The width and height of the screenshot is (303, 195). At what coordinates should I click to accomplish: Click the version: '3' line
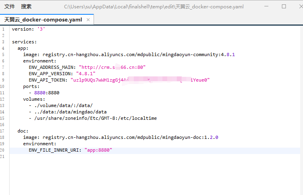click(28, 29)
